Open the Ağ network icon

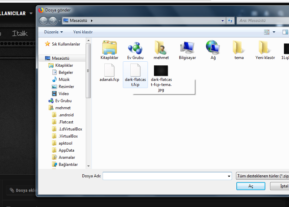click(213, 48)
